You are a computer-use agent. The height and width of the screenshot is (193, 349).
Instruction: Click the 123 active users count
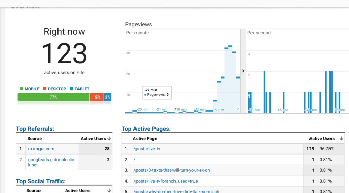(x=64, y=53)
